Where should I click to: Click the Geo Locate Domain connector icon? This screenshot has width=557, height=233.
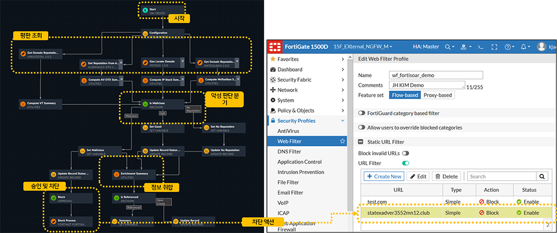click(145, 63)
